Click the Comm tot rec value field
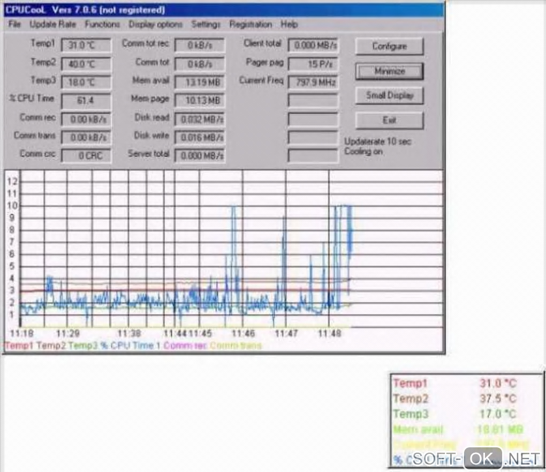 coord(200,46)
